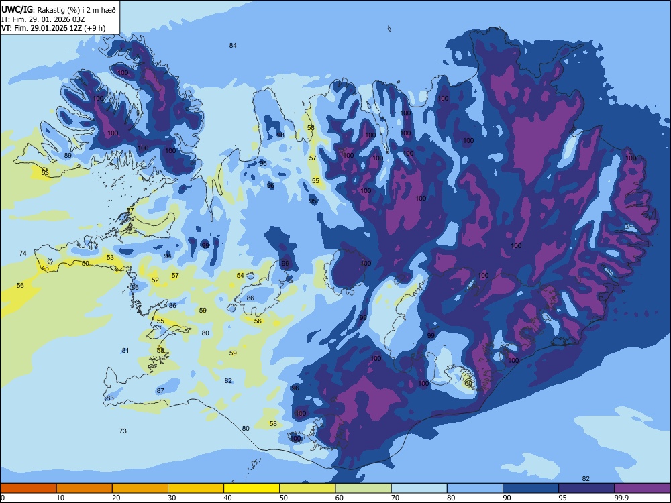Click the legend tick label '10'
The height and width of the screenshot is (503, 671).
coord(60,498)
